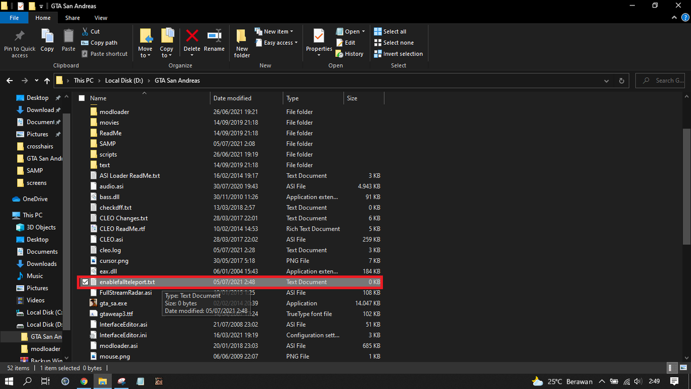This screenshot has width=691, height=389.
Task: Click Copy path command
Action: coord(99,43)
